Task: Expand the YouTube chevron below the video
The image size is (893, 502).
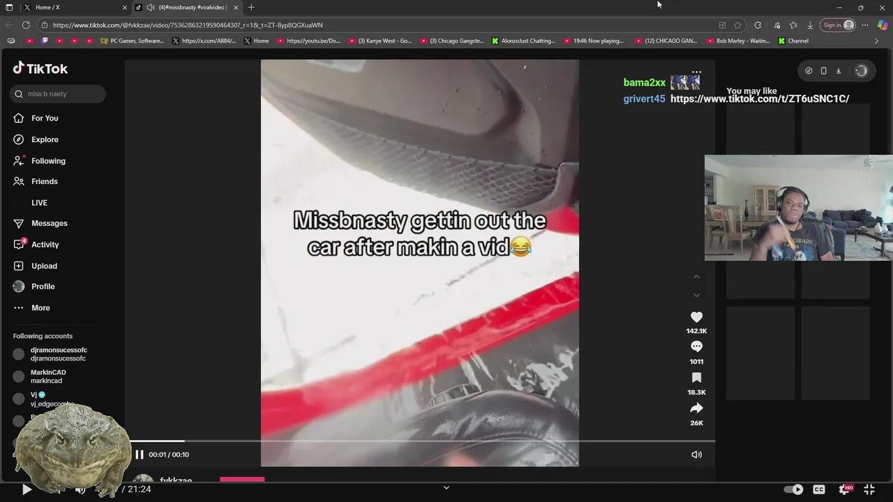Action: [x=446, y=487]
